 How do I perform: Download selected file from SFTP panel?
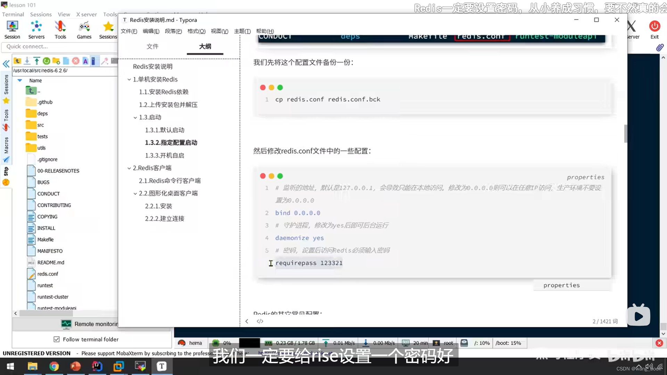pos(27,61)
